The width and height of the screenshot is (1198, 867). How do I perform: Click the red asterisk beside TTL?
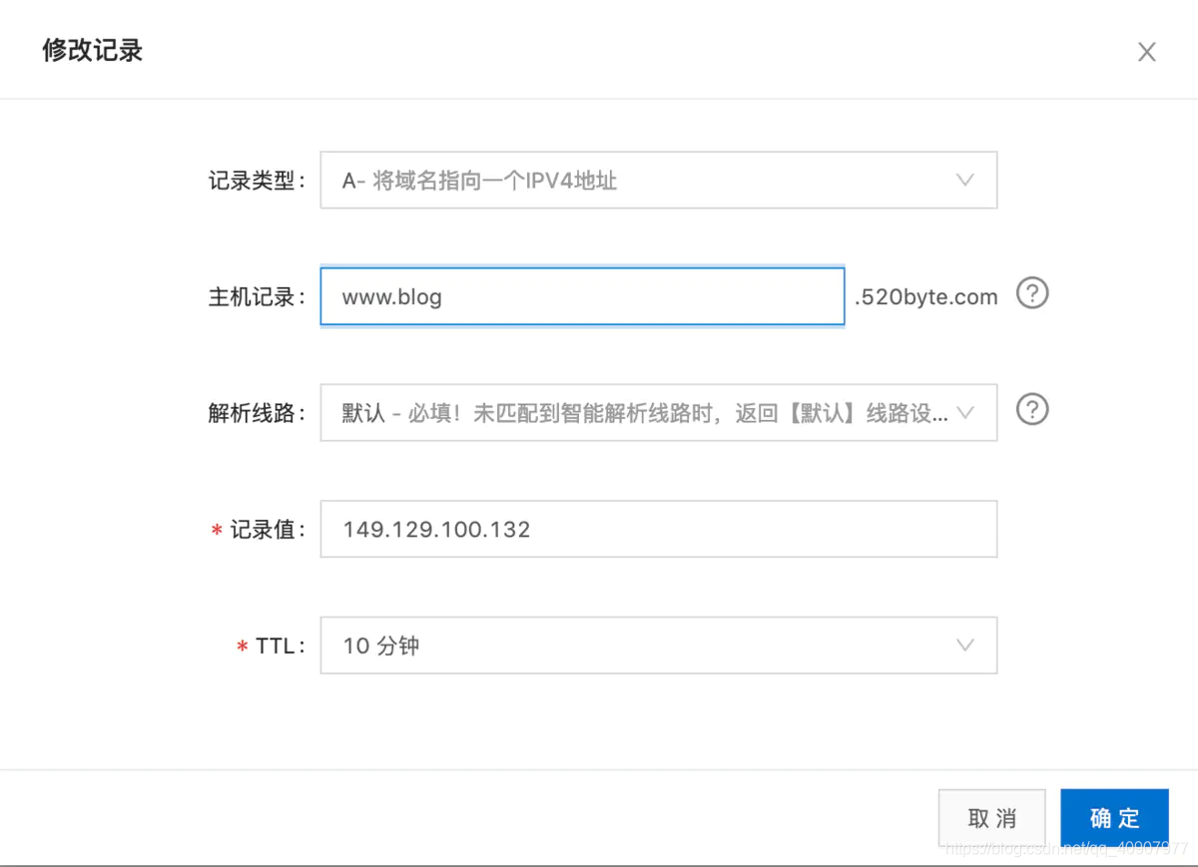(242, 647)
